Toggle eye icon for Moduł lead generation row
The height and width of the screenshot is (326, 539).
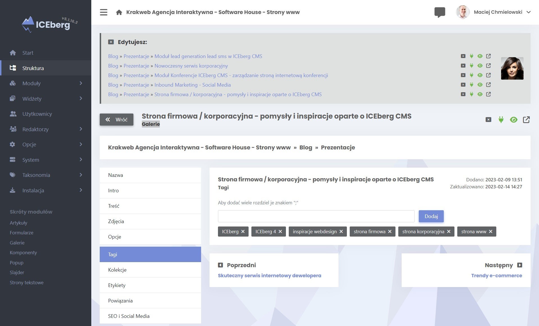480,56
